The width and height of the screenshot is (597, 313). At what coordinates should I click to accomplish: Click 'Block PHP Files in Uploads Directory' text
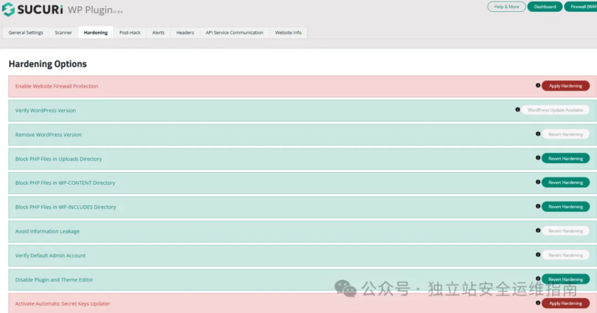tap(58, 159)
